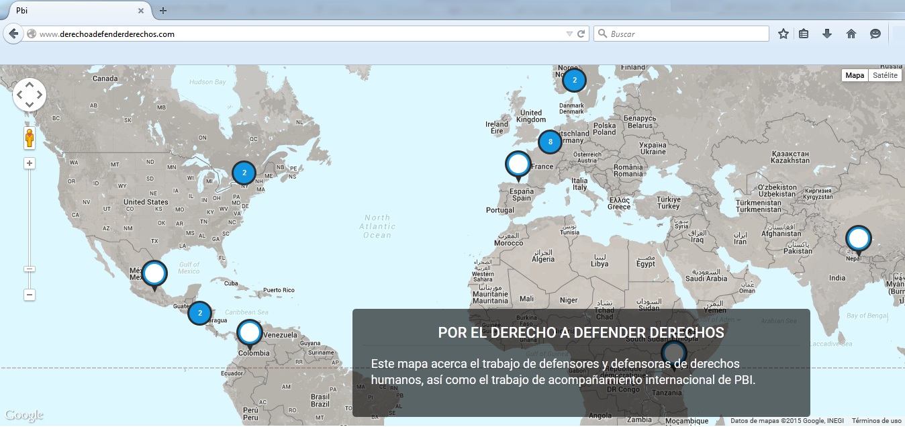The image size is (905, 427).
Task: Open the bookmarks list icon
Action: point(804,34)
